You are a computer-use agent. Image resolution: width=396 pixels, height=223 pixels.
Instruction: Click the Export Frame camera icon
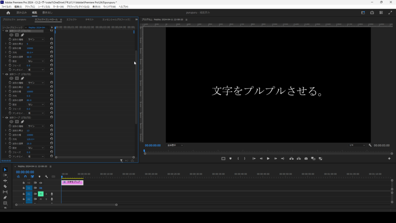point(306,158)
